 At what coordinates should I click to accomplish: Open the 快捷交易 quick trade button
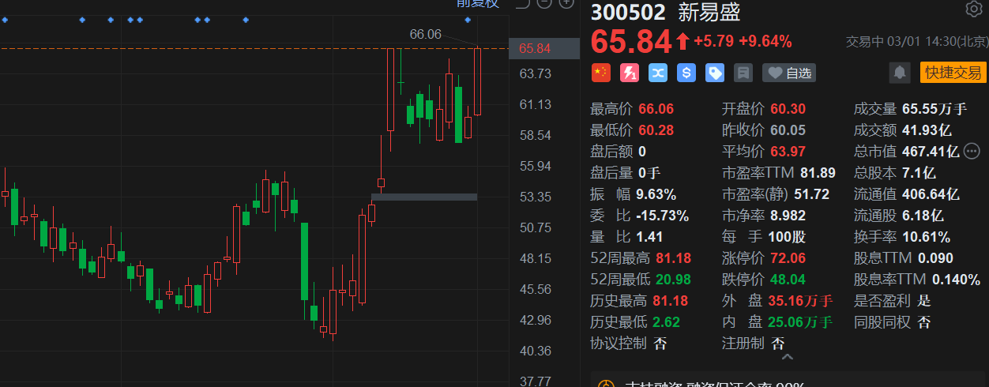(x=953, y=73)
